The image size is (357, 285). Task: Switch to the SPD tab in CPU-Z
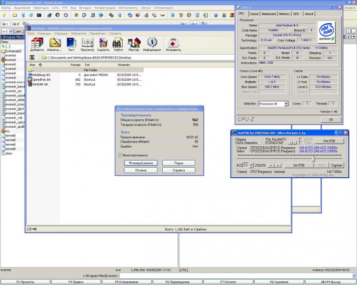(296, 14)
